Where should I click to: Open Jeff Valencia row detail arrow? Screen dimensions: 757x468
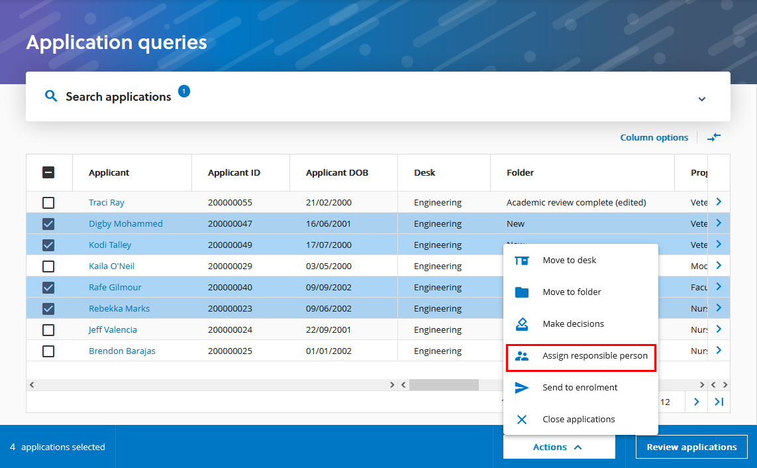pos(719,329)
